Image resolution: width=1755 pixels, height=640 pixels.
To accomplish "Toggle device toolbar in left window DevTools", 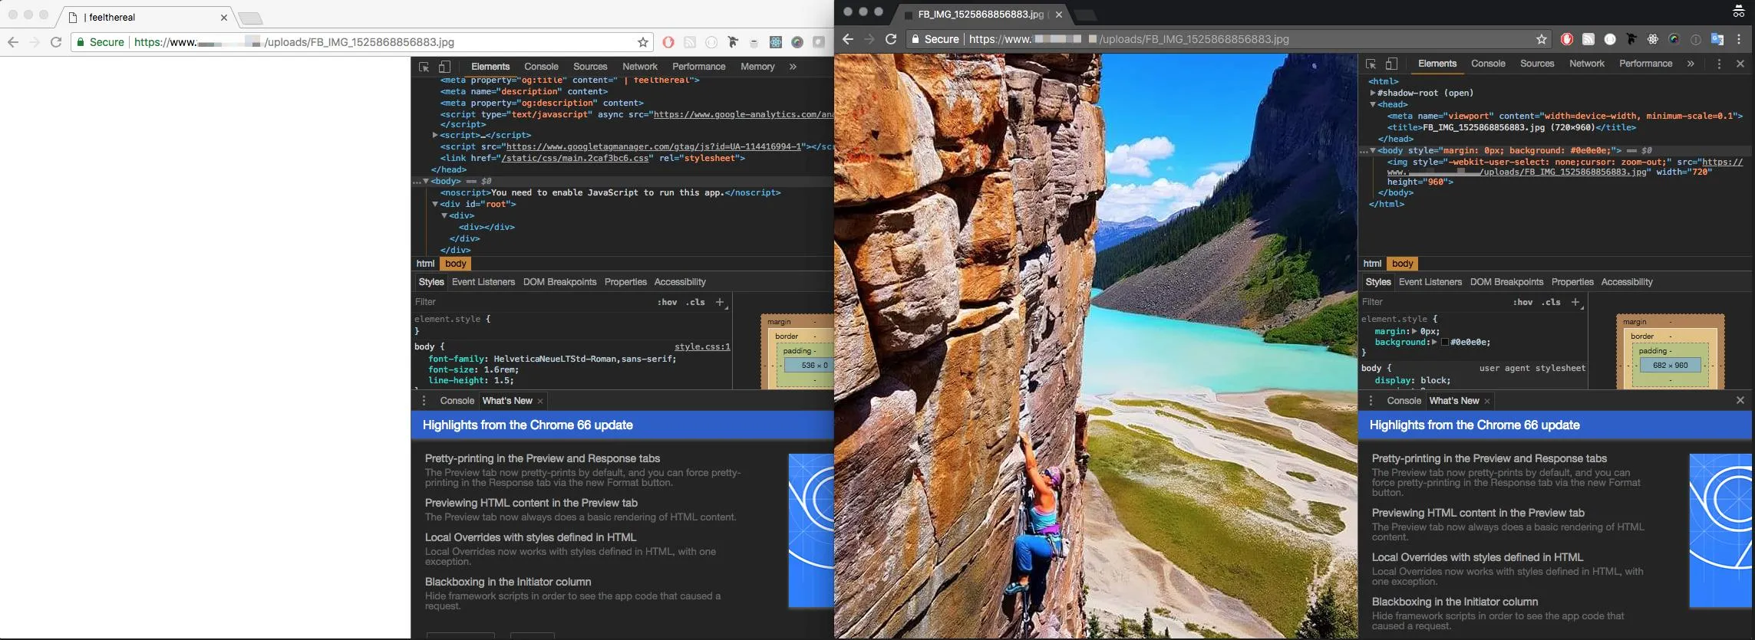I will tap(444, 67).
